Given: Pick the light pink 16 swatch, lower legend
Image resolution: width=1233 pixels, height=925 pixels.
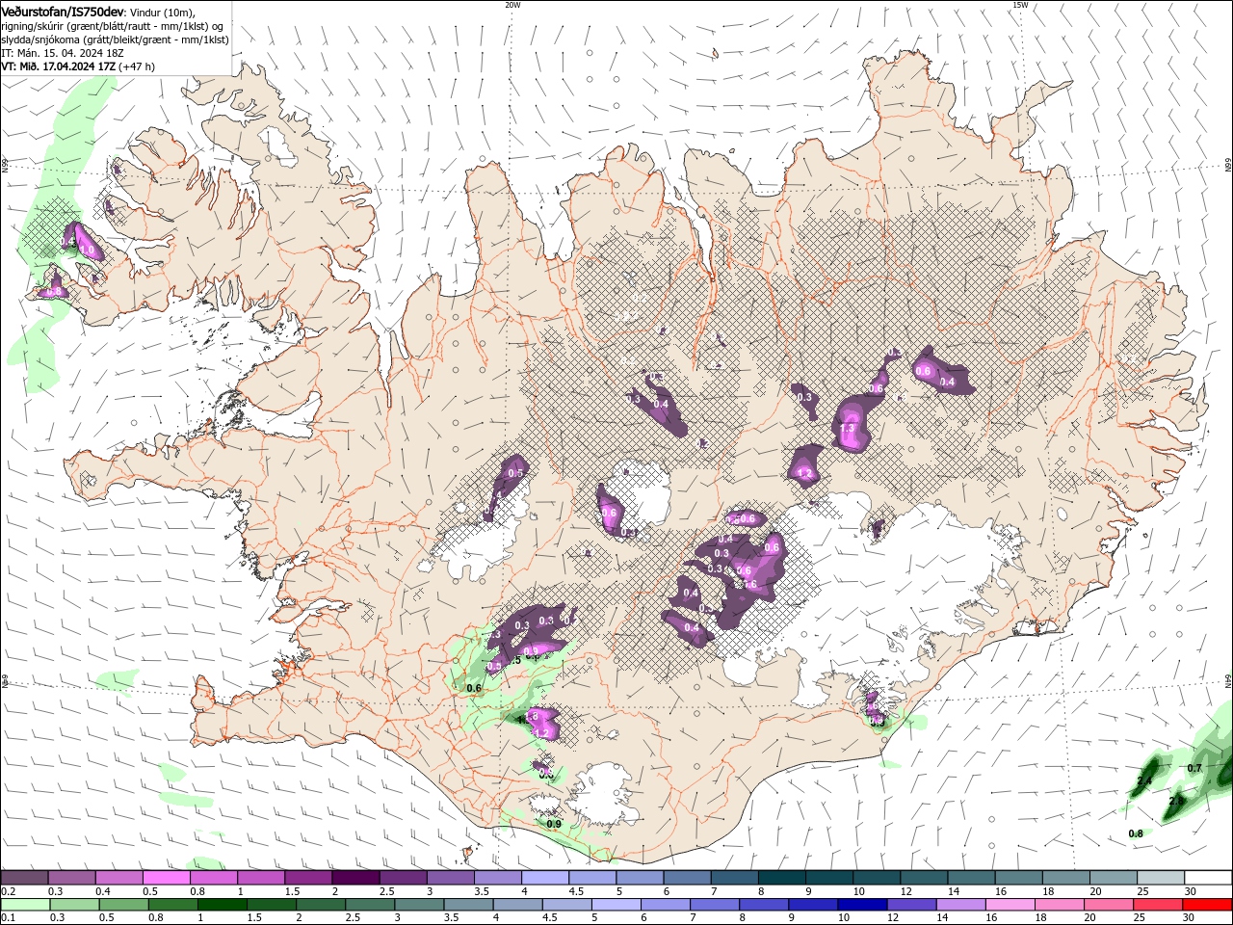Looking at the screenshot, I should [1010, 905].
